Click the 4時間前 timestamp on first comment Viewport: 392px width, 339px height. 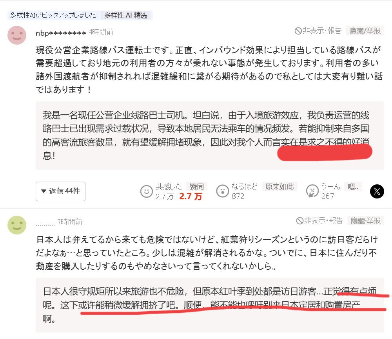[101, 32]
